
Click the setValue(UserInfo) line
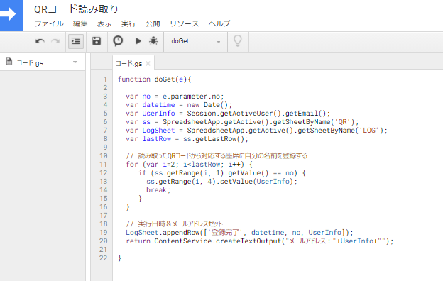click(221, 182)
